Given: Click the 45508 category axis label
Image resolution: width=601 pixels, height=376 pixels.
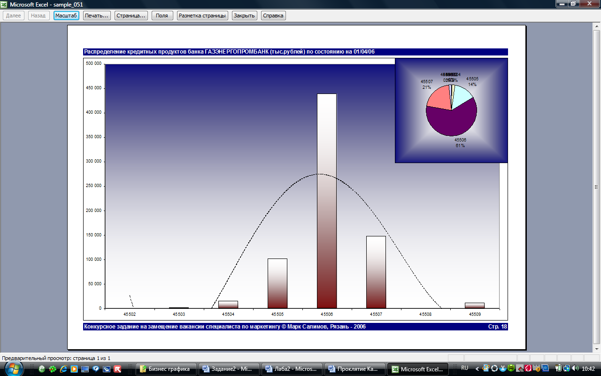Looking at the screenshot, I should point(425,314).
